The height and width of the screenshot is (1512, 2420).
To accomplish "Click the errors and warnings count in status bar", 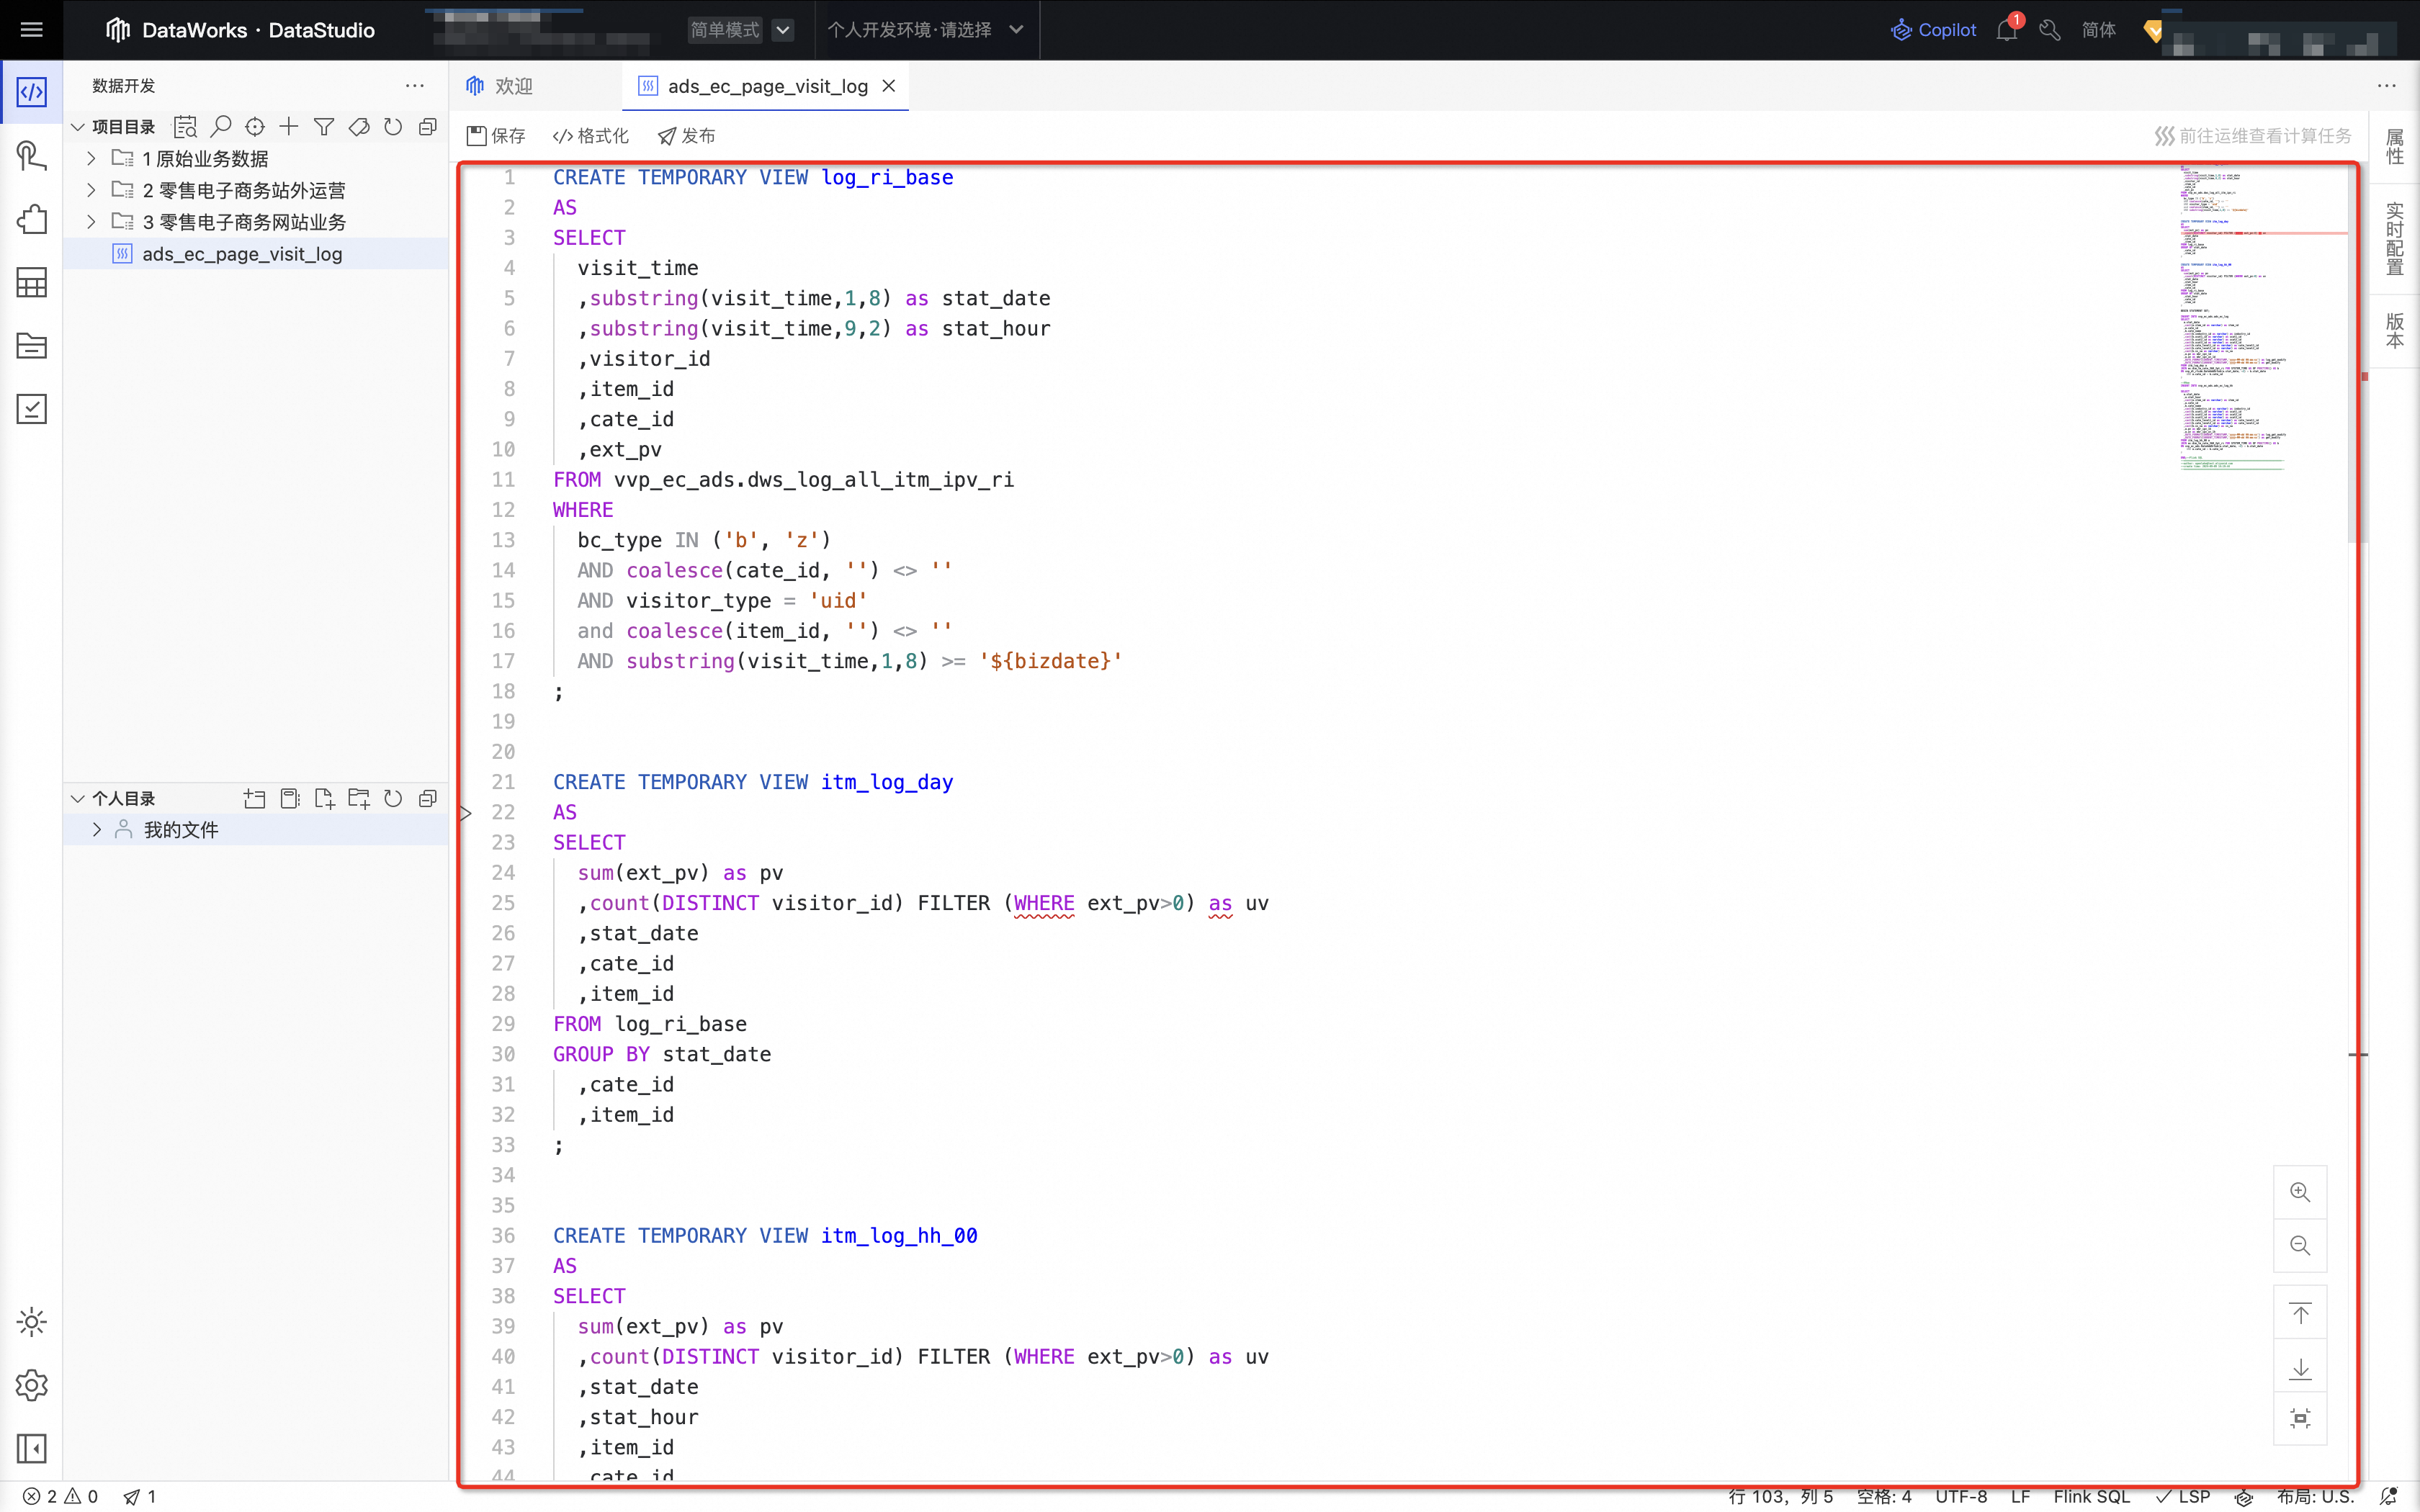I will 60,1497.
